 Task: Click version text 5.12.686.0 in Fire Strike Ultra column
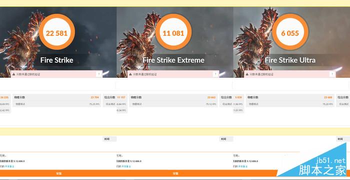click(x=252, y=161)
